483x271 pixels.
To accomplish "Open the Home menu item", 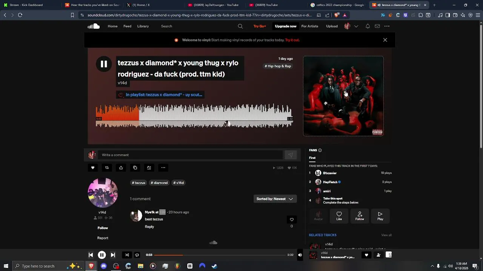I will [112, 26].
